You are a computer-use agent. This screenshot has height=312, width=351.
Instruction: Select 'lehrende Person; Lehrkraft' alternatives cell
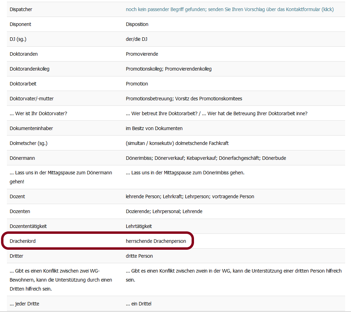[190, 197]
